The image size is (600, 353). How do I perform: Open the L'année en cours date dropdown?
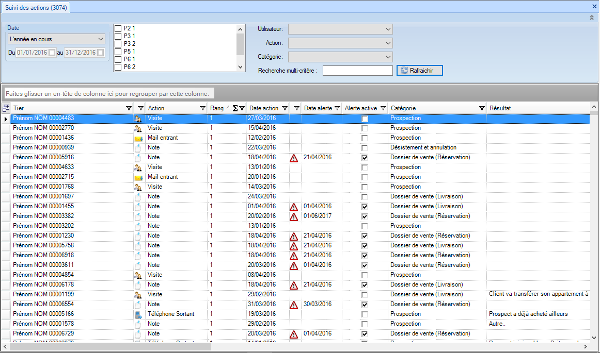pyautogui.click(x=56, y=39)
